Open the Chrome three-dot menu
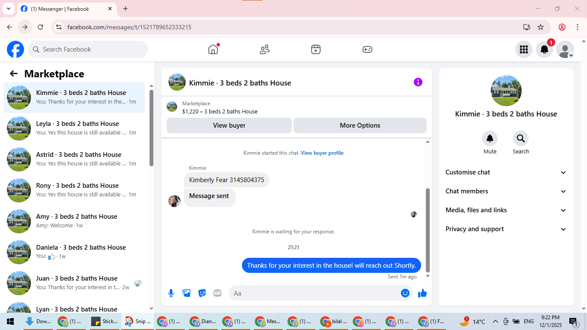The height and width of the screenshot is (330, 587). 577,27
